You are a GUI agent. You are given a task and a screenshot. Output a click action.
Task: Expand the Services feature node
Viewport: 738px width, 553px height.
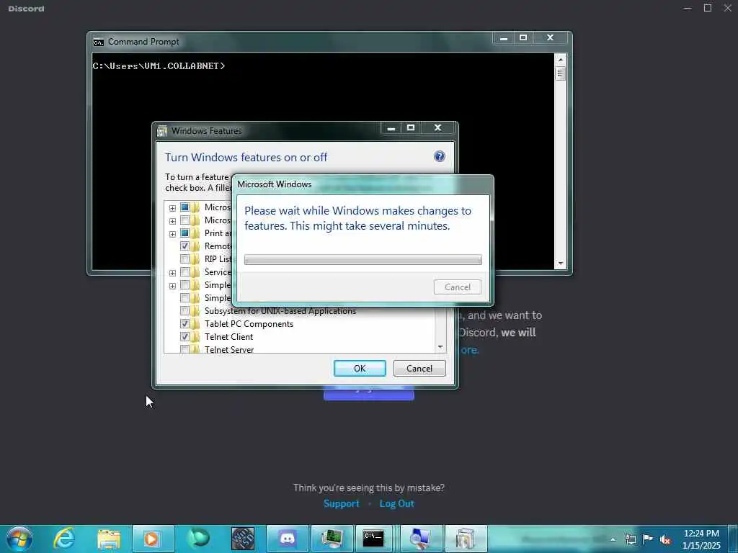click(173, 273)
